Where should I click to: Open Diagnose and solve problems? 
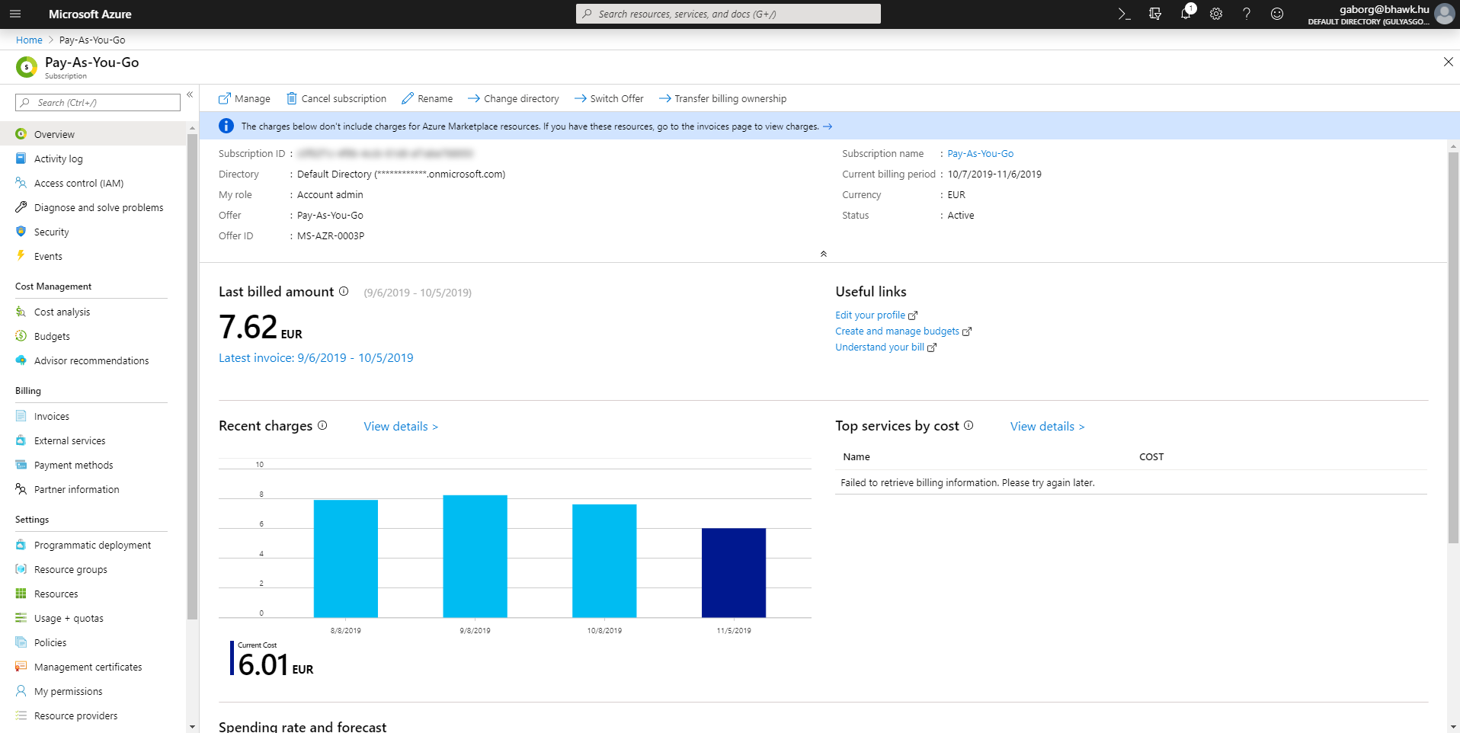coord(93,207)
